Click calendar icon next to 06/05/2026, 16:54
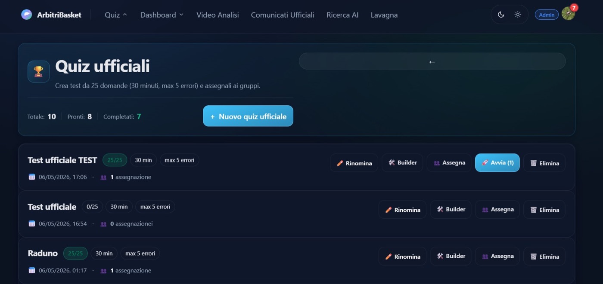This screenshot has width=603, height=284. 31,223
